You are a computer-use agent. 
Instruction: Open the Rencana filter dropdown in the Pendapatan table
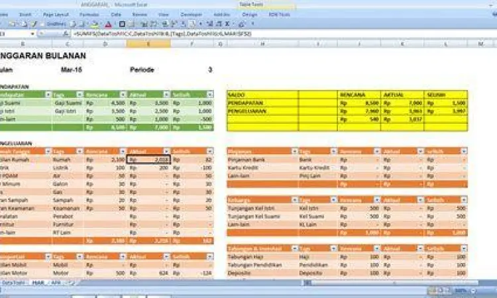tap(123, 95)
